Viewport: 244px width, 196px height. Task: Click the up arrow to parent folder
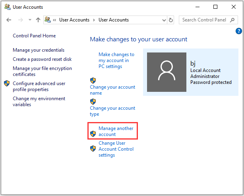click(38, 20)
